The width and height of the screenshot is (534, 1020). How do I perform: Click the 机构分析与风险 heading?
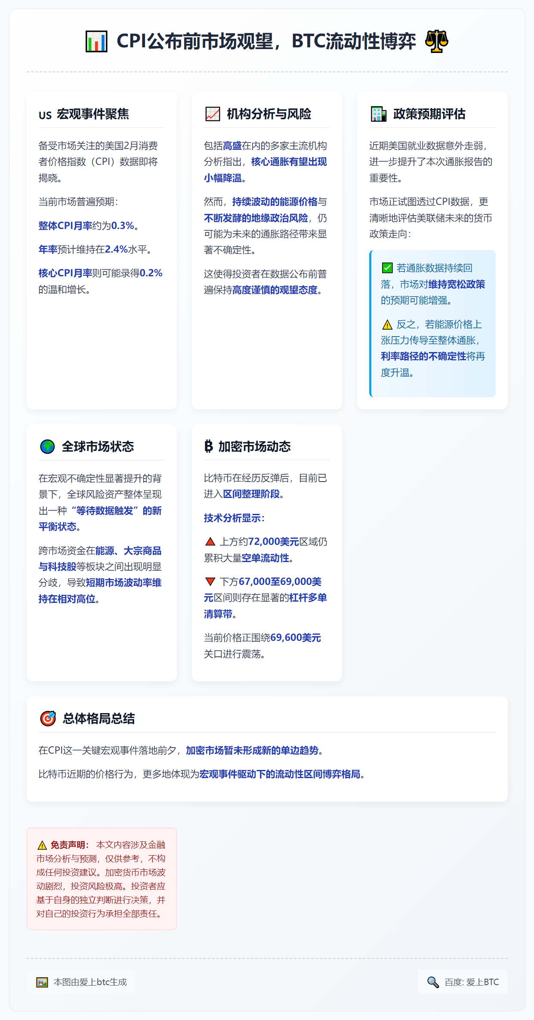pyautogui.click(x=269, y=114)
